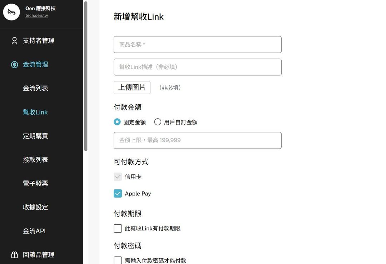Screen dimensions: 386x264
Task: Select the 固定金額 radio button
Action: tap(117, 121)
